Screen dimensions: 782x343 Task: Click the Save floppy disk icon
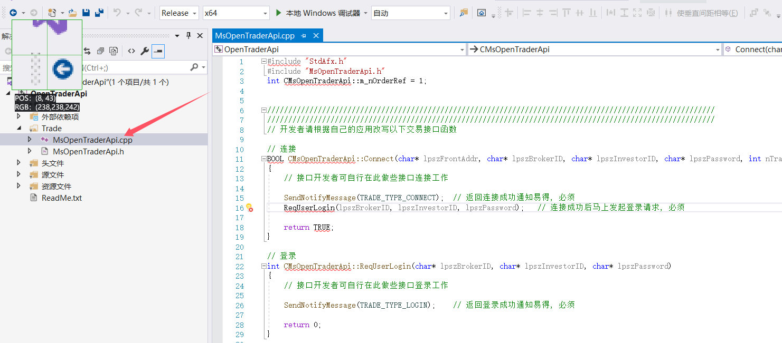coord(86,13)
